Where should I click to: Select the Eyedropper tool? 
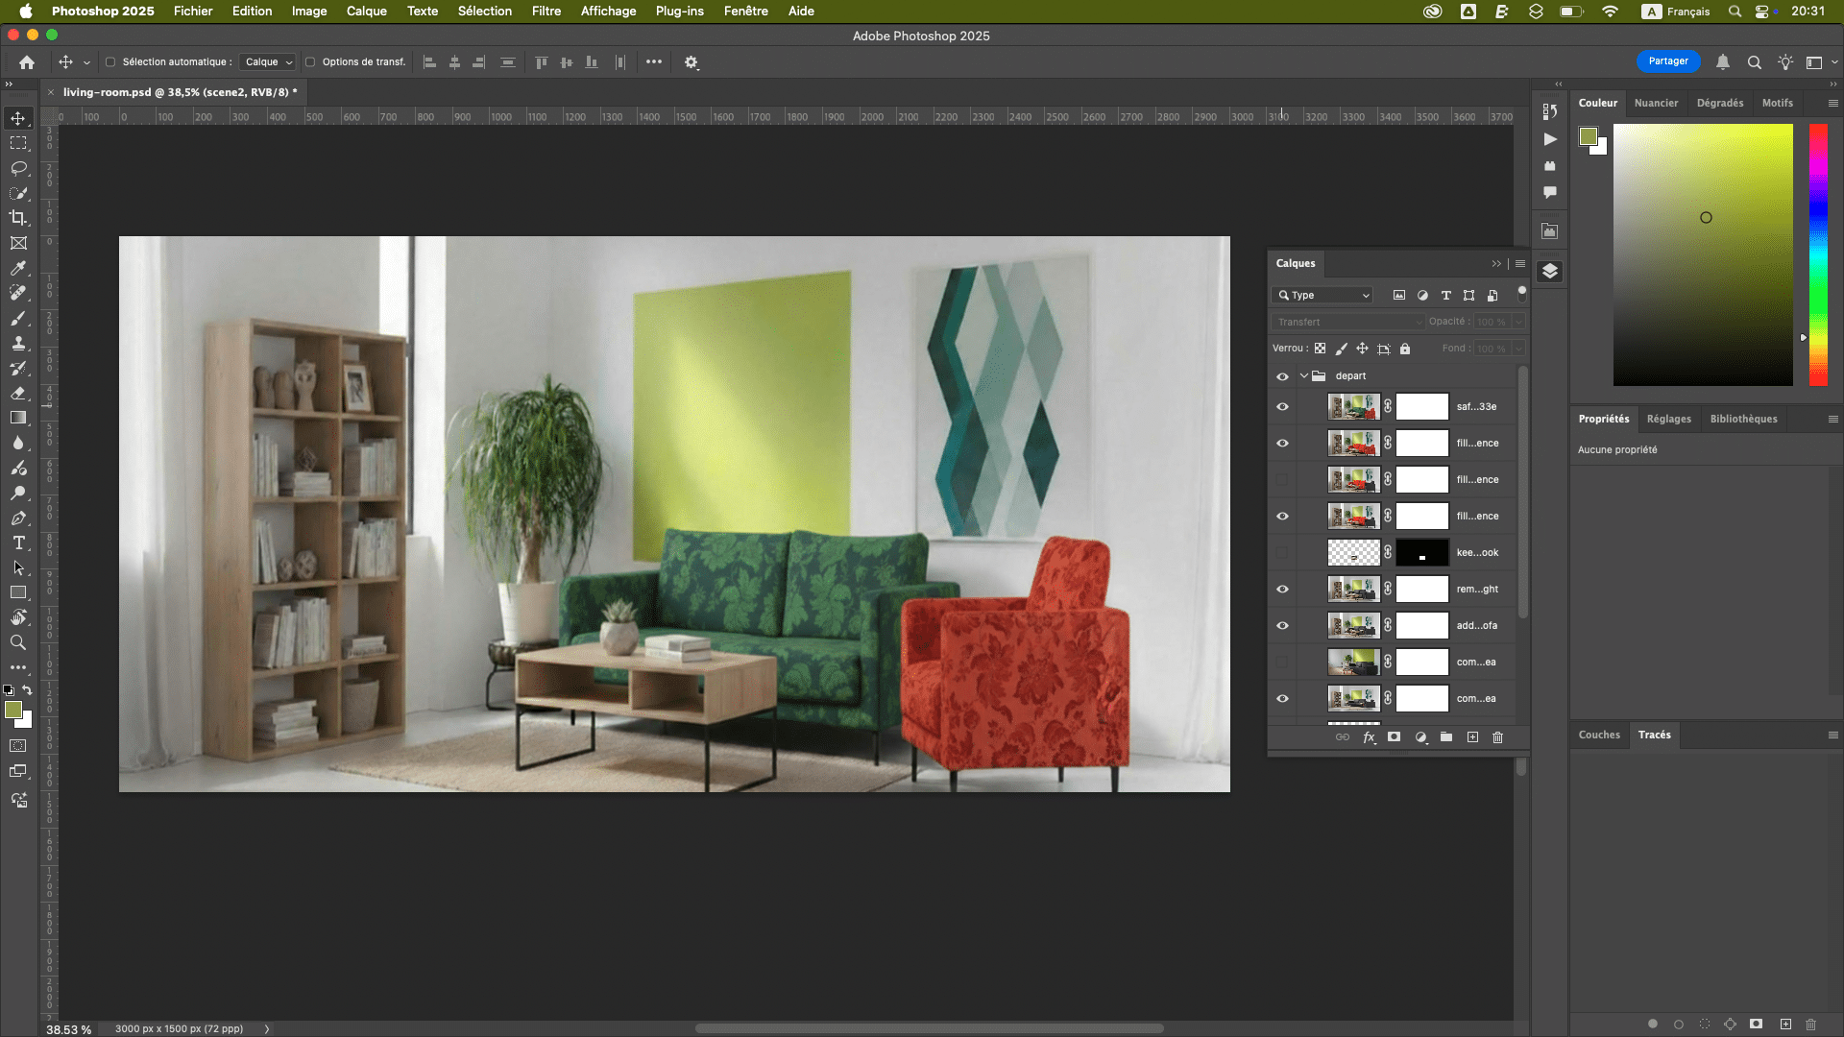click(x=18, y=268)
